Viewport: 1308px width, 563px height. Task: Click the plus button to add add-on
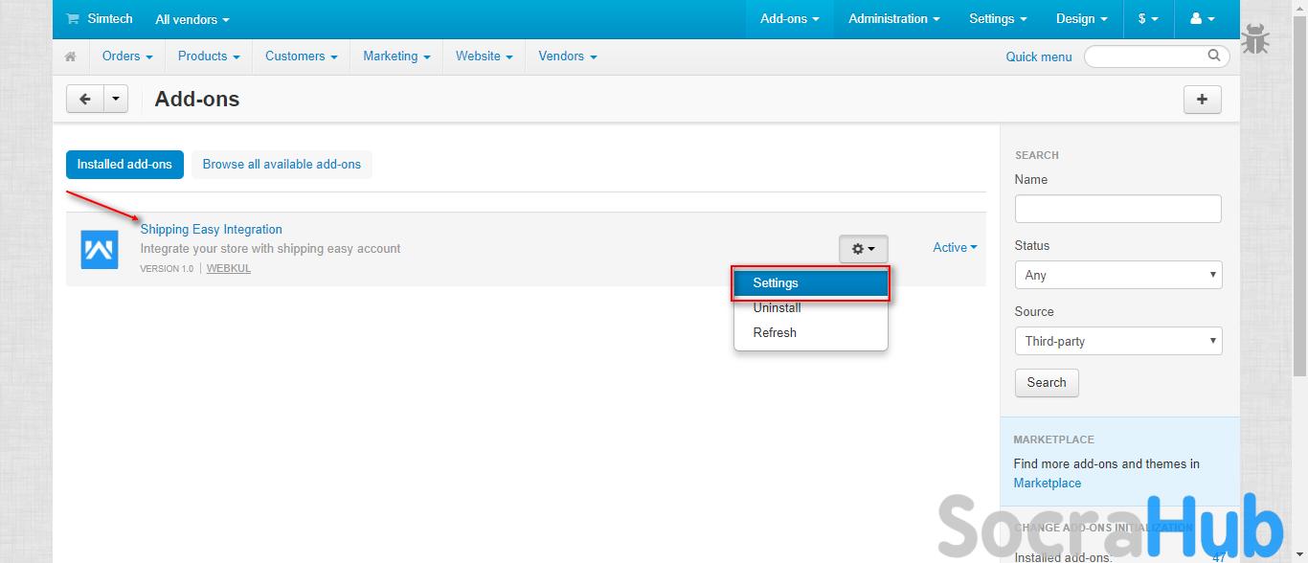tap(1202, 99)
